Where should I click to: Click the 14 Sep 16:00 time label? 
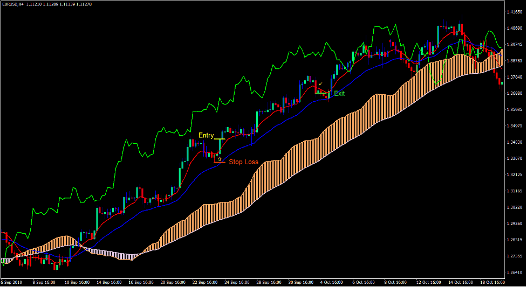[108, 282]
